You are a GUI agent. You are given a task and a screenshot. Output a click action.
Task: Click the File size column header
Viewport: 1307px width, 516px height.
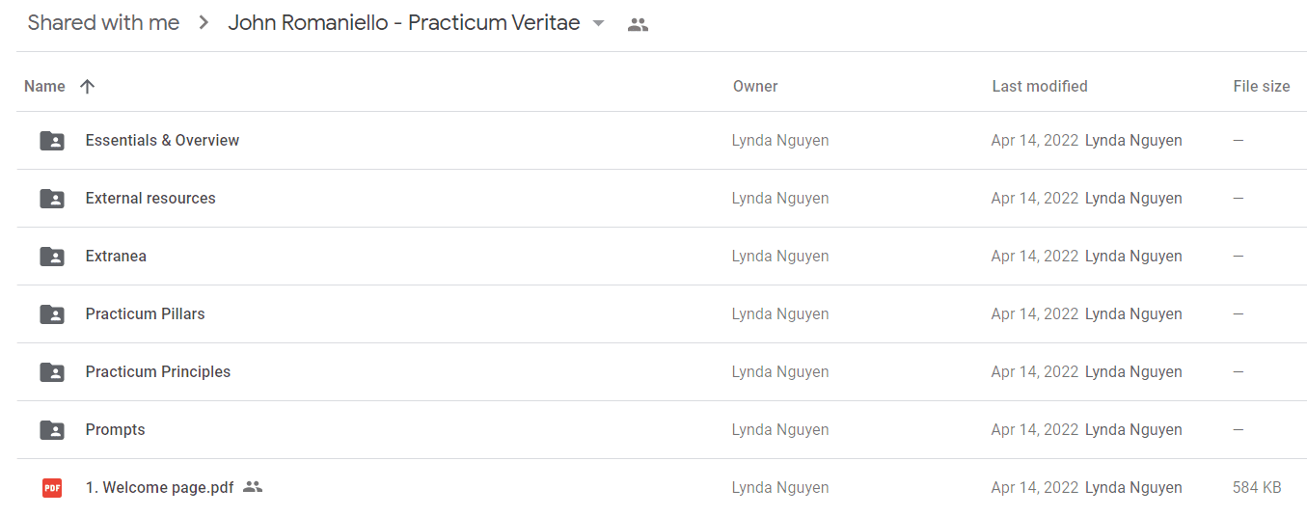pyautogui.click(x=1262, y=87)
